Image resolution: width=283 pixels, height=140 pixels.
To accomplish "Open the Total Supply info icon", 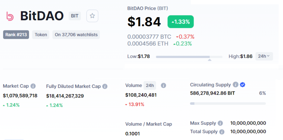I will pos(222,132).
